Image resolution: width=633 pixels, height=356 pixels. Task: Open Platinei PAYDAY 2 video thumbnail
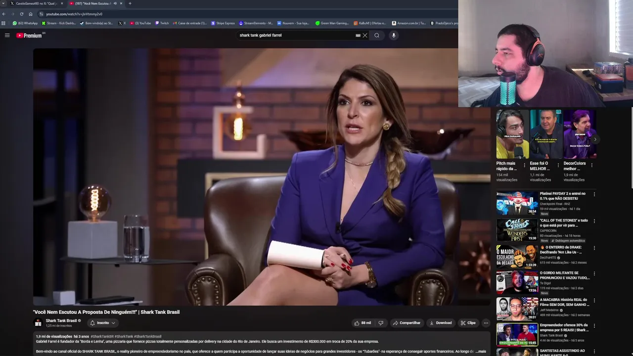pyautogui.click(x=517, y=203)
